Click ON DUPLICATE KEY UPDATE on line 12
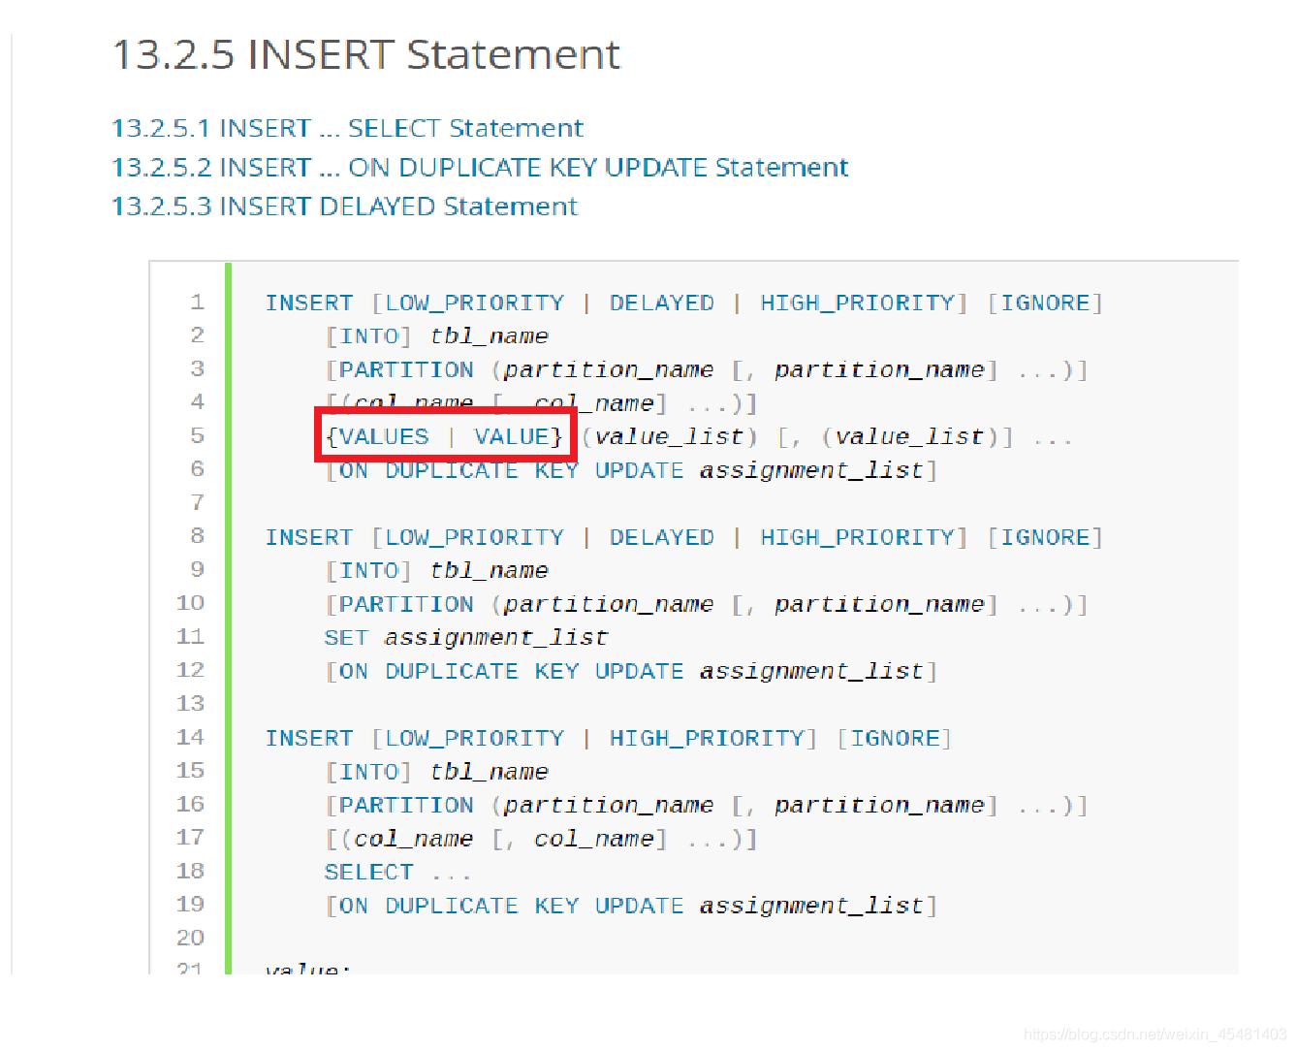 [511, 671]
